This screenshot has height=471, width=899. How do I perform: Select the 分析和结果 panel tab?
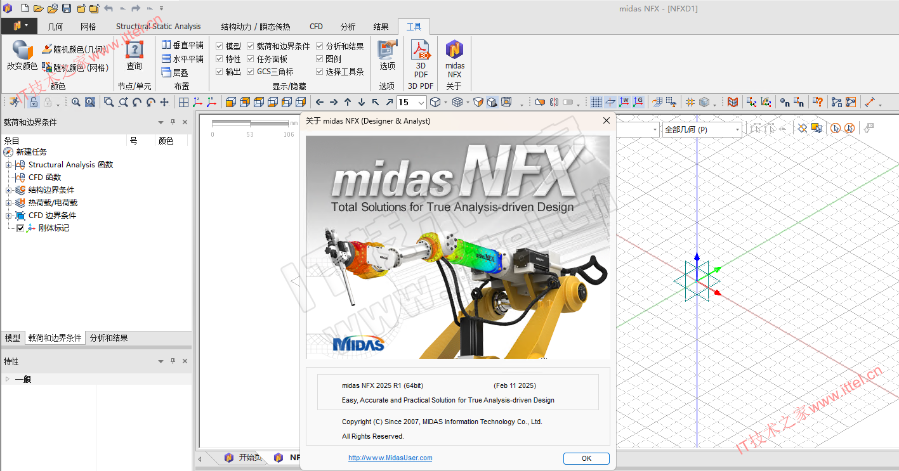point(108,338)
